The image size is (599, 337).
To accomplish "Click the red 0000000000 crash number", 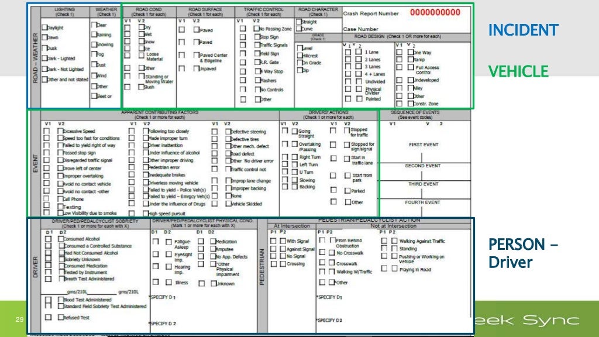I will point(435,12).
